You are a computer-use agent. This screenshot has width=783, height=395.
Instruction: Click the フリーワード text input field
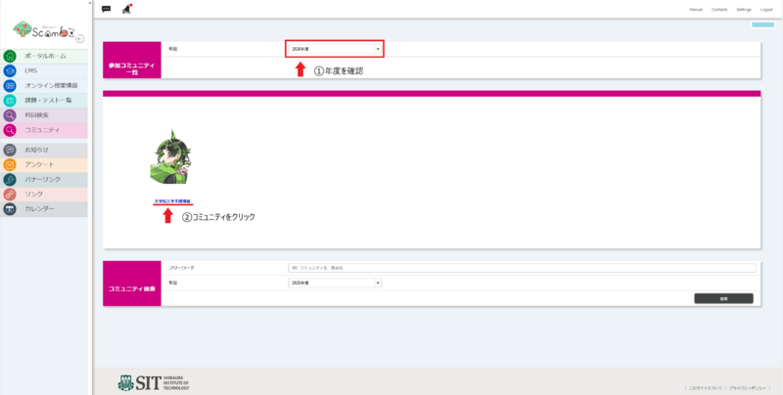pos(522,267)
